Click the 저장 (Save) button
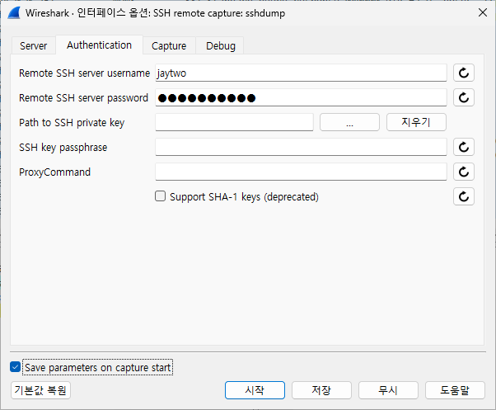 (321, 390)
